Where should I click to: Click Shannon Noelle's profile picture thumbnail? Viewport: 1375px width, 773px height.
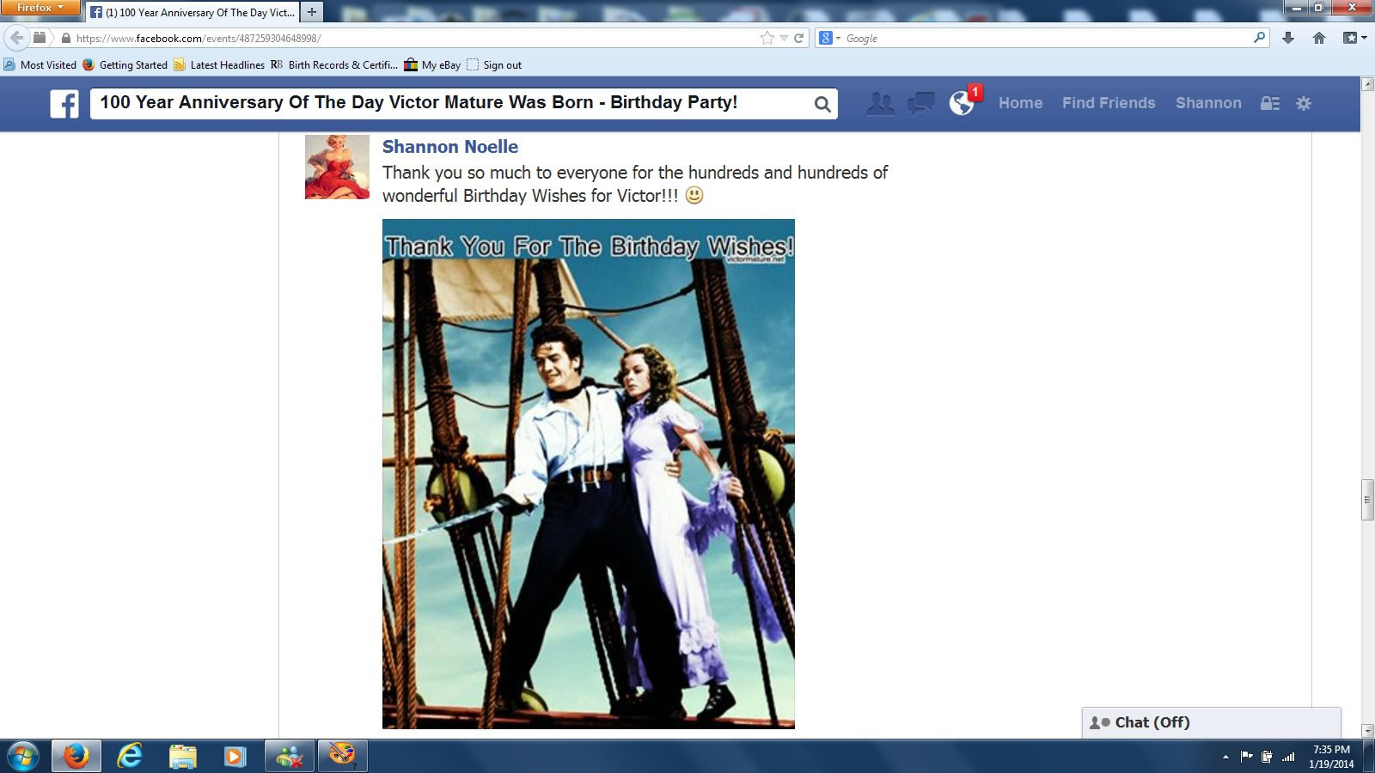point(337,167)
